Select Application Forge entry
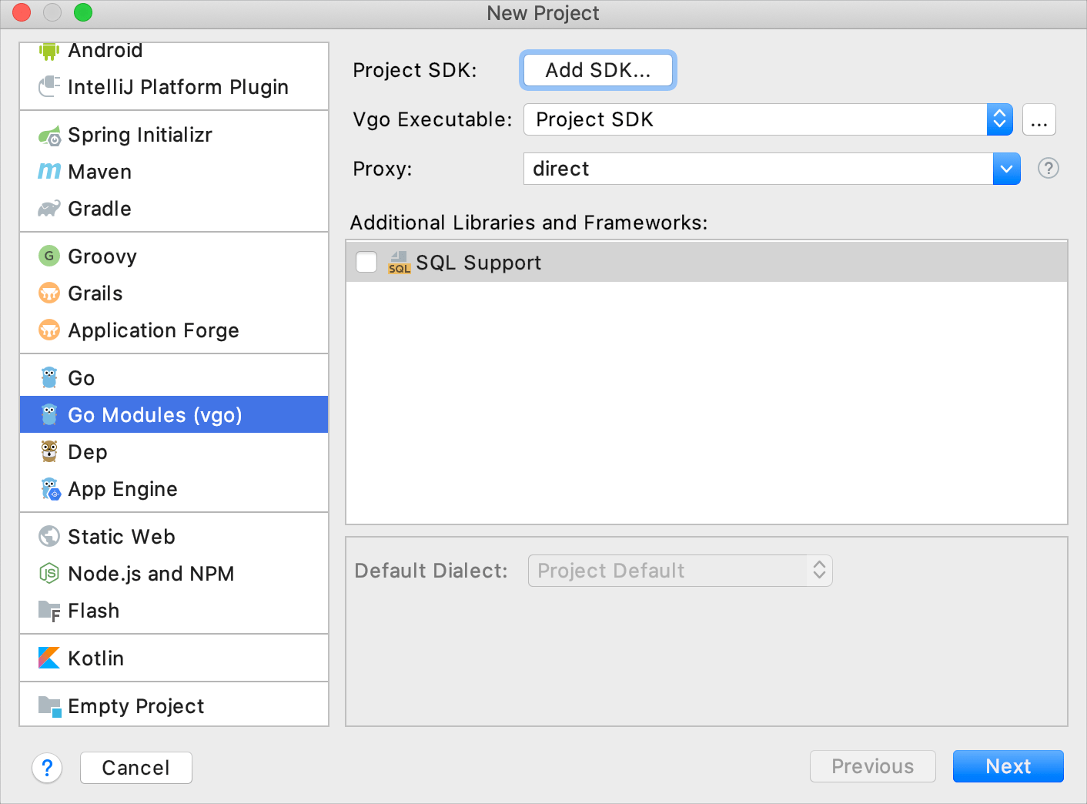Image resolution: width=1087 pixels, height=804 pixels. point(174,330)
